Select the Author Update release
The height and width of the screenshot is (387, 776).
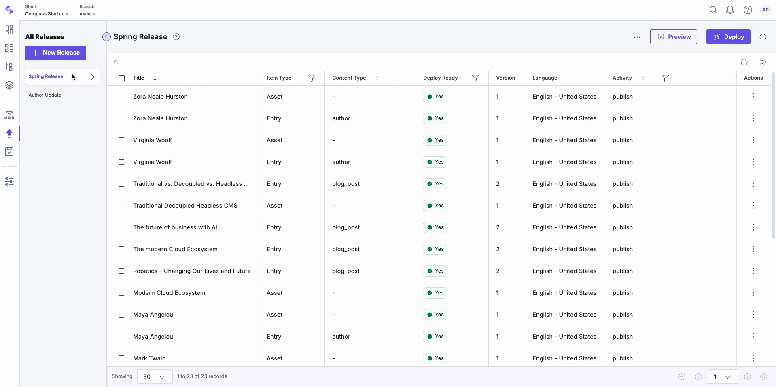[x=45, y=95]
